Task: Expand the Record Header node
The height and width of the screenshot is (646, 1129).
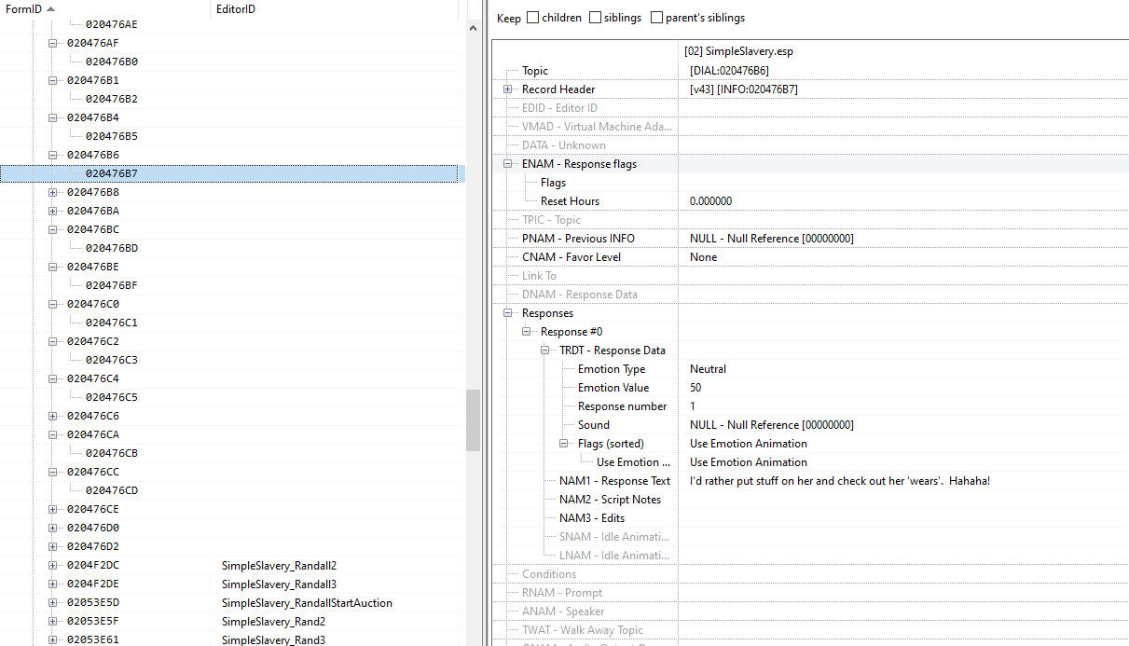Action: 508,89
